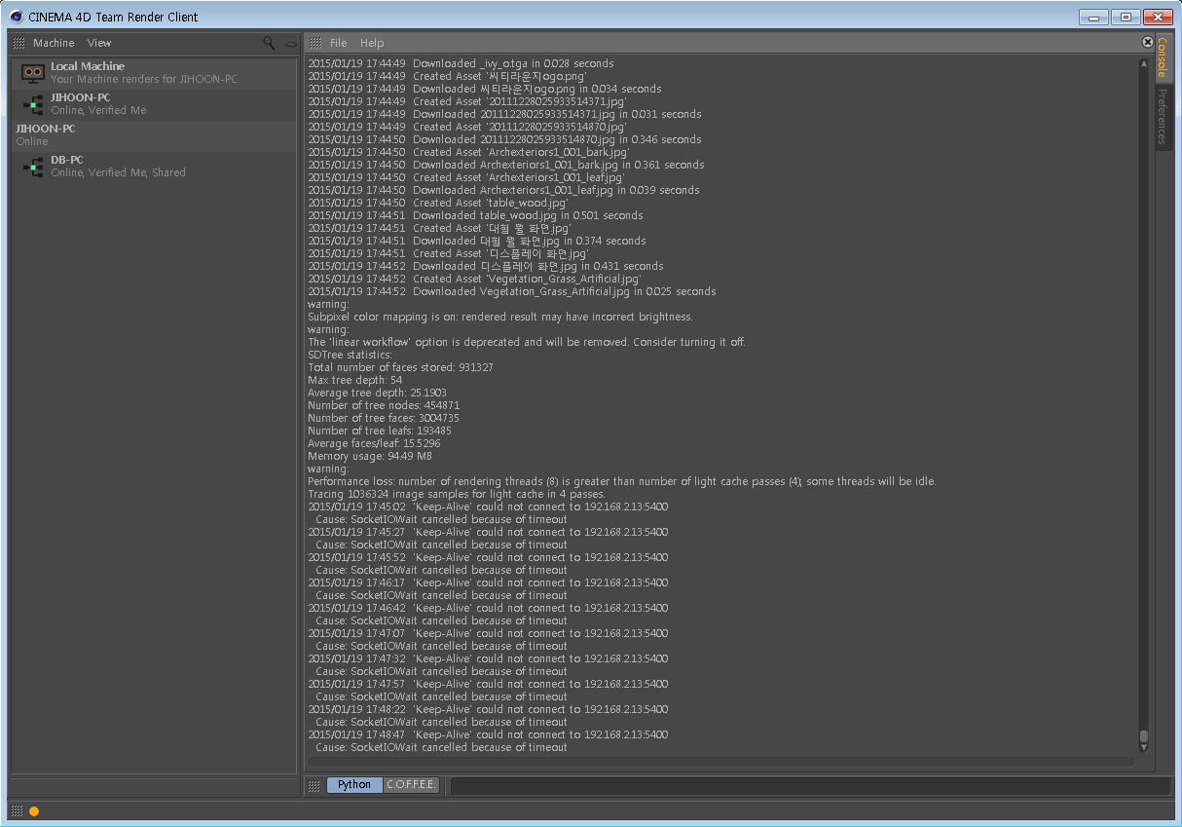Open the Machine menu
The height and width of the screenshot is (827, 1182).
point(54,43)
